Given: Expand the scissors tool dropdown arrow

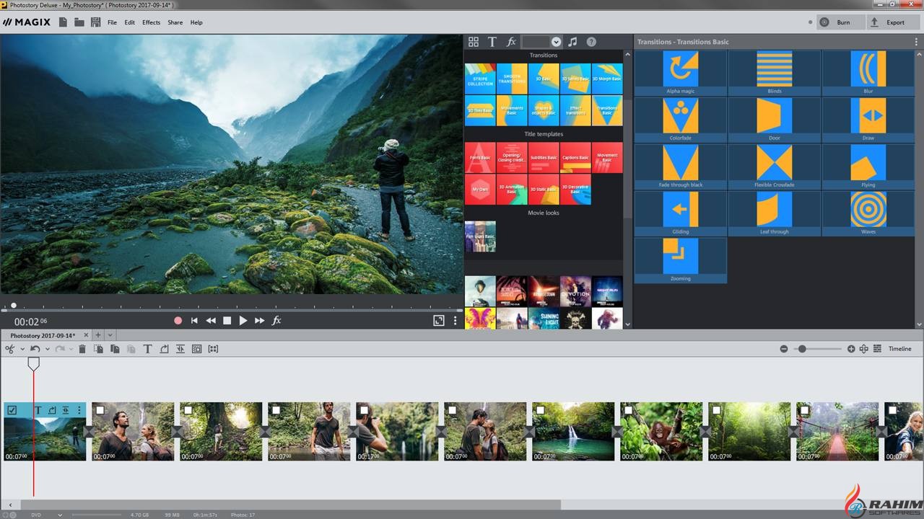Looking at the screenshot, I should tap(22, 349).
